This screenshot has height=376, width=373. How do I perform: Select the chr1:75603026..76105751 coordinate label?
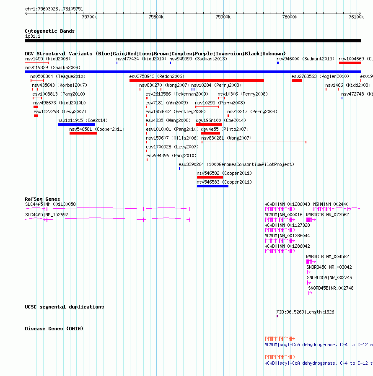pos(54,9)
